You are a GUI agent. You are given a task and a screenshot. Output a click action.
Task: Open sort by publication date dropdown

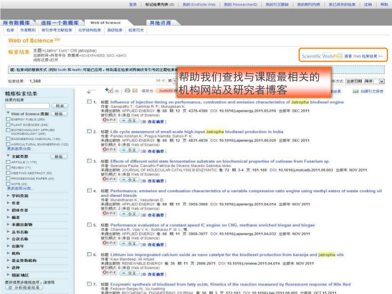coord(365,81)
